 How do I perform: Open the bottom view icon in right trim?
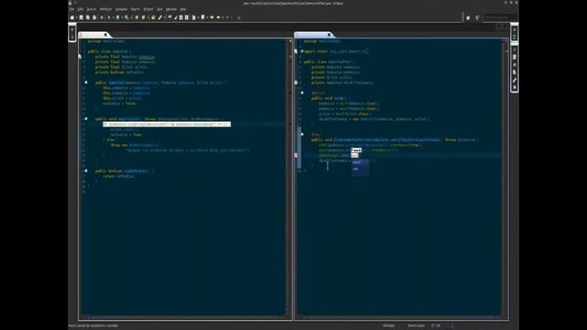(x=515, y=88)
